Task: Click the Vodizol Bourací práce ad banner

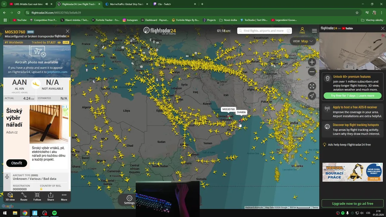Action: point(353,172)
